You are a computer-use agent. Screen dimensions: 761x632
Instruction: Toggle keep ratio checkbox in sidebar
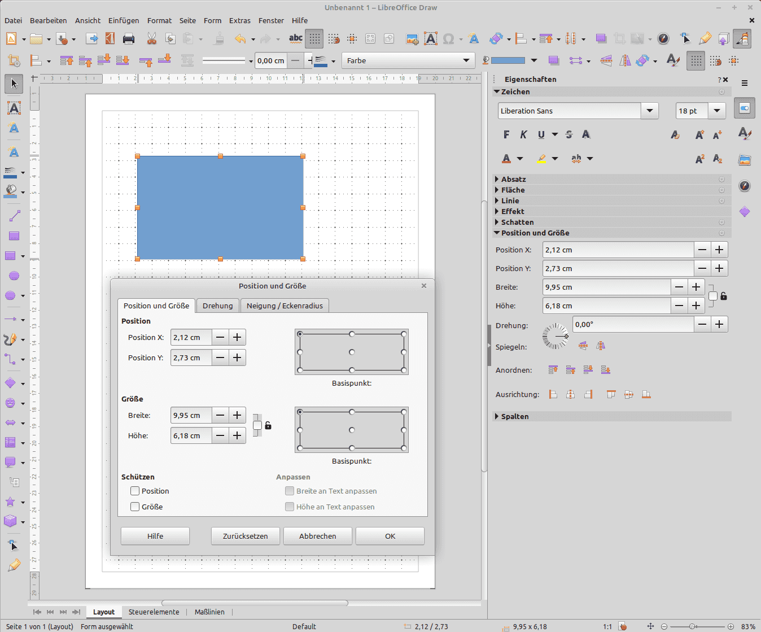(713, 296)
